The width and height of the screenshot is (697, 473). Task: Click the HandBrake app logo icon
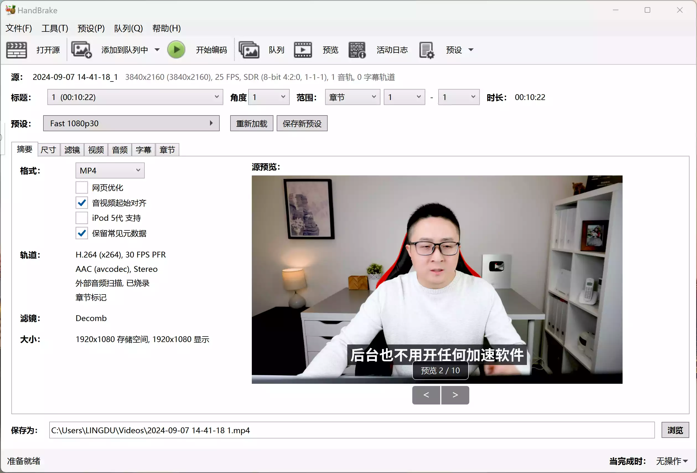pyautogui.click(x=10, y=10)
